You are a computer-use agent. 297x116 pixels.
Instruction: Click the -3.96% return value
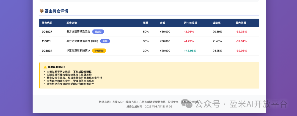(x=189, y=32)
